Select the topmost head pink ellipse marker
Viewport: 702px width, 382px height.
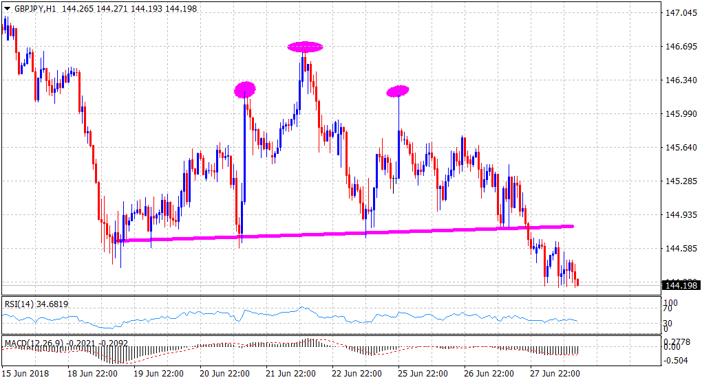(x=305, y=47)
